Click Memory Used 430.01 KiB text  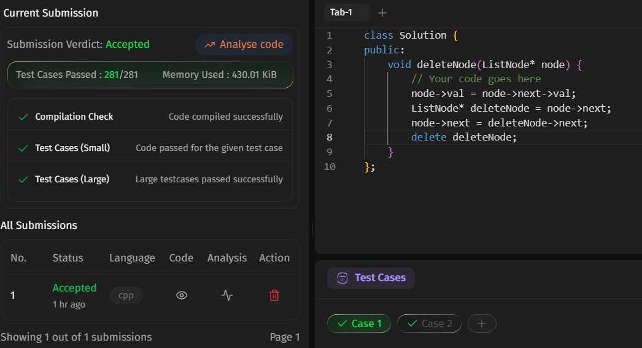coord(220,74)
